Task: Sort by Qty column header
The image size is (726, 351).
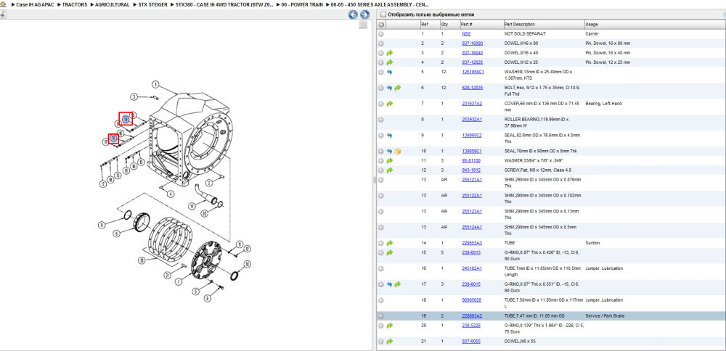Action: 449,24
